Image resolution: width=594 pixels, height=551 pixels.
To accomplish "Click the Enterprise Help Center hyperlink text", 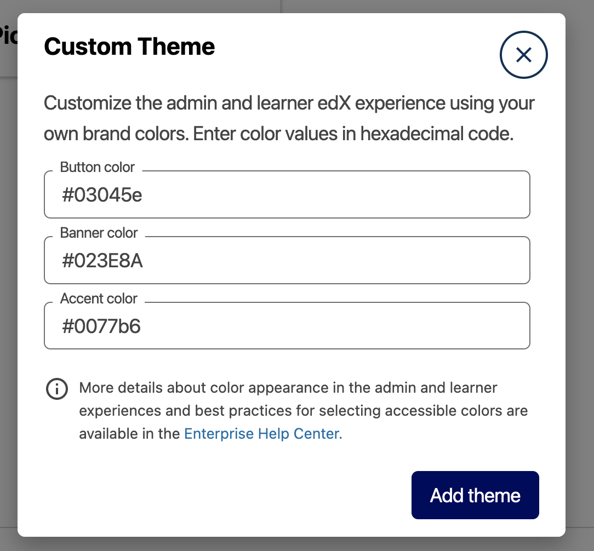I will (x=262, y=433).
